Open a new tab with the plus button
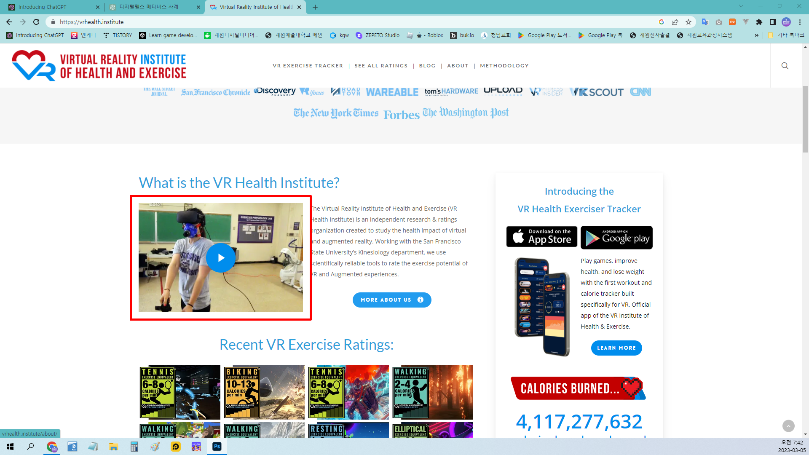This screenshot has height=455, width=809. click(315, 7)
